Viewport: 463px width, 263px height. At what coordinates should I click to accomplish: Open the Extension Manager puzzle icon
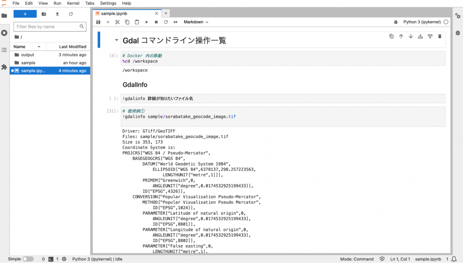point(4,67)
